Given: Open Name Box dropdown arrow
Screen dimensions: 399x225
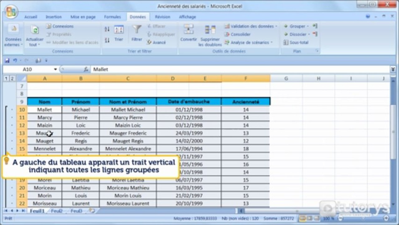Looking at the screenshot, I should coord(56,69).
